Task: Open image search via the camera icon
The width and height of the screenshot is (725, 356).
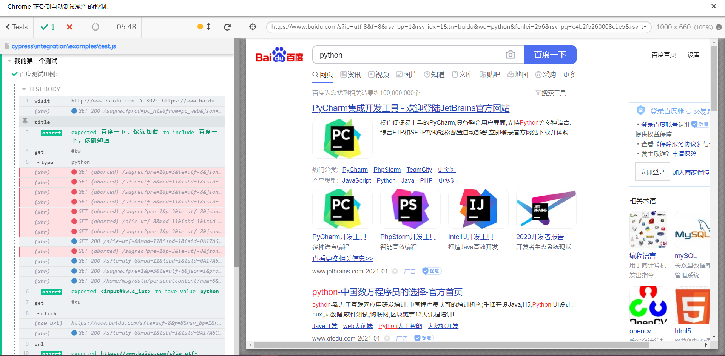Action: click(510, 55)
